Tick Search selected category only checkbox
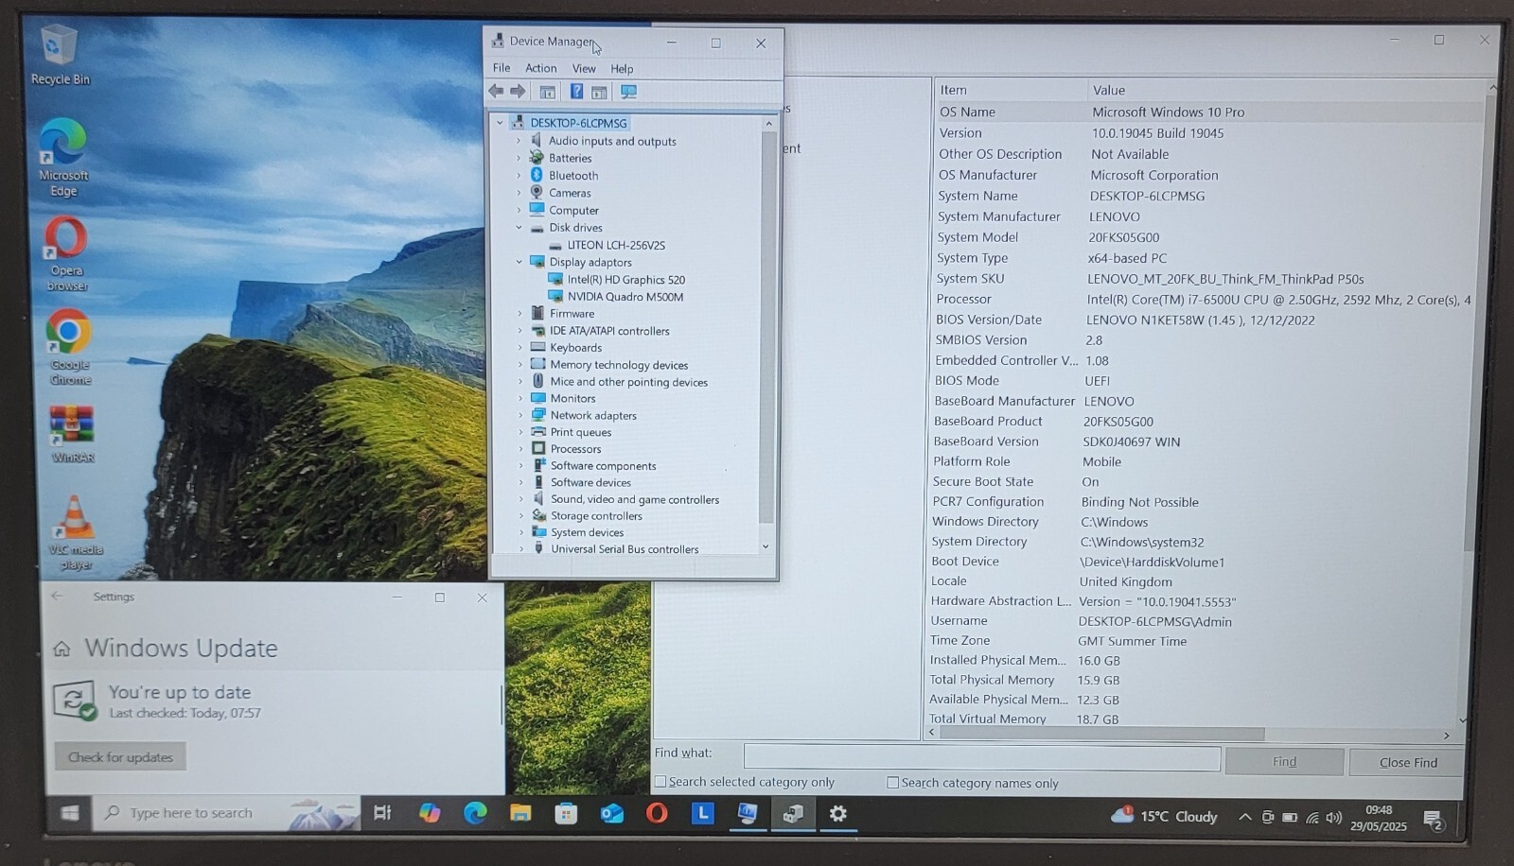 tap(660, 782)
